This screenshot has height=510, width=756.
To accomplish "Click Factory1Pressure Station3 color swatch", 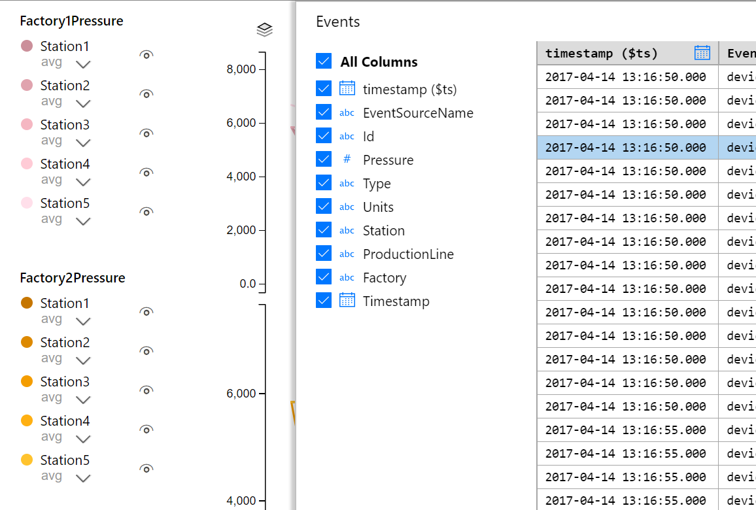I will click(x=27, y=124).
